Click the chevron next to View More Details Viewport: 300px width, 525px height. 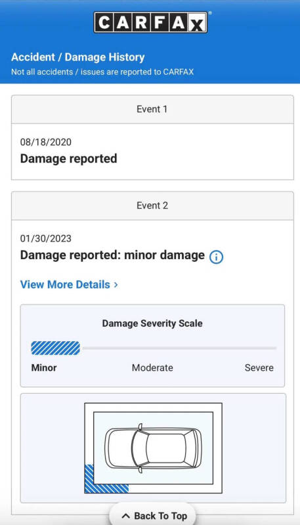[116, 285]
